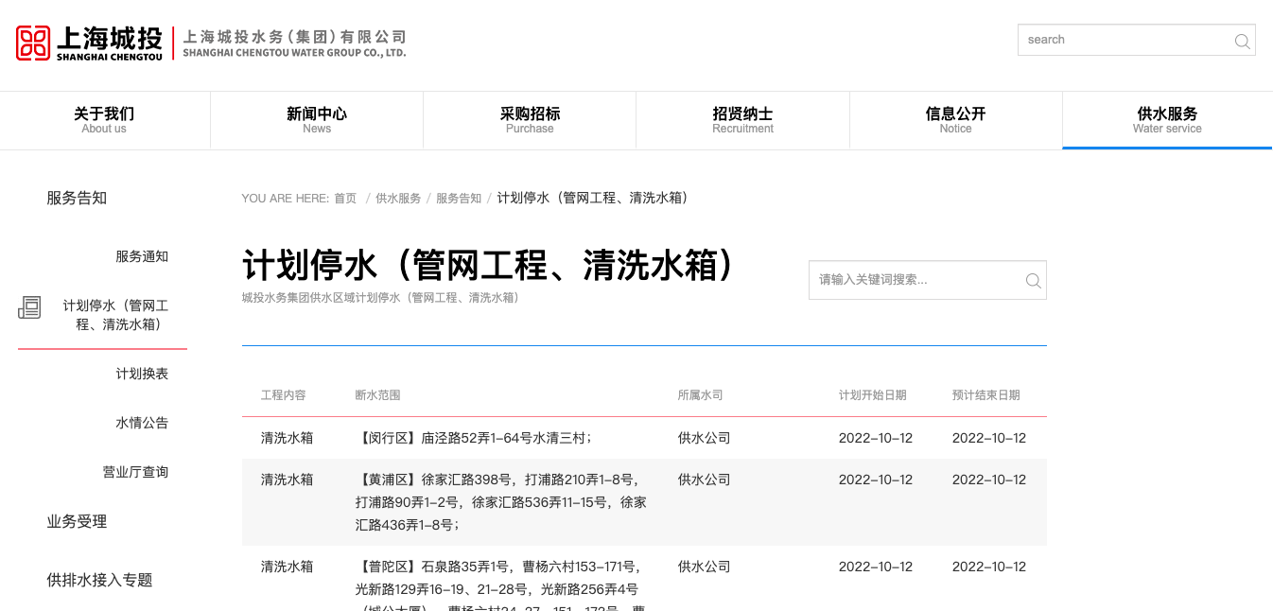
Task: Open 水情公告 in the sidebar
Action: 142,423
